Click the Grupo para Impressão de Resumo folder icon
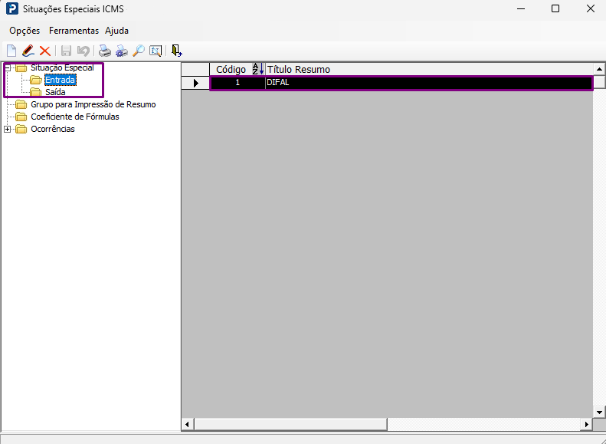The width and height of the screenshot is (606, 444). pyautogui.click(x=21, y=104)
